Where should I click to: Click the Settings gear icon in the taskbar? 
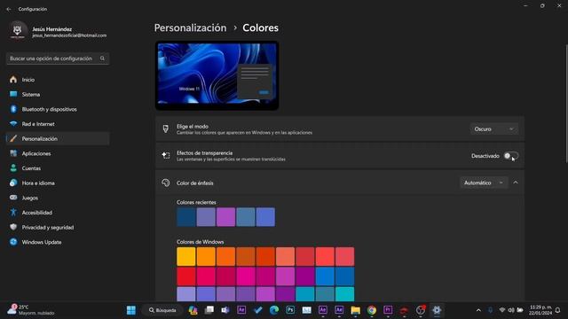pyautogui.click(x=437, y=310)
